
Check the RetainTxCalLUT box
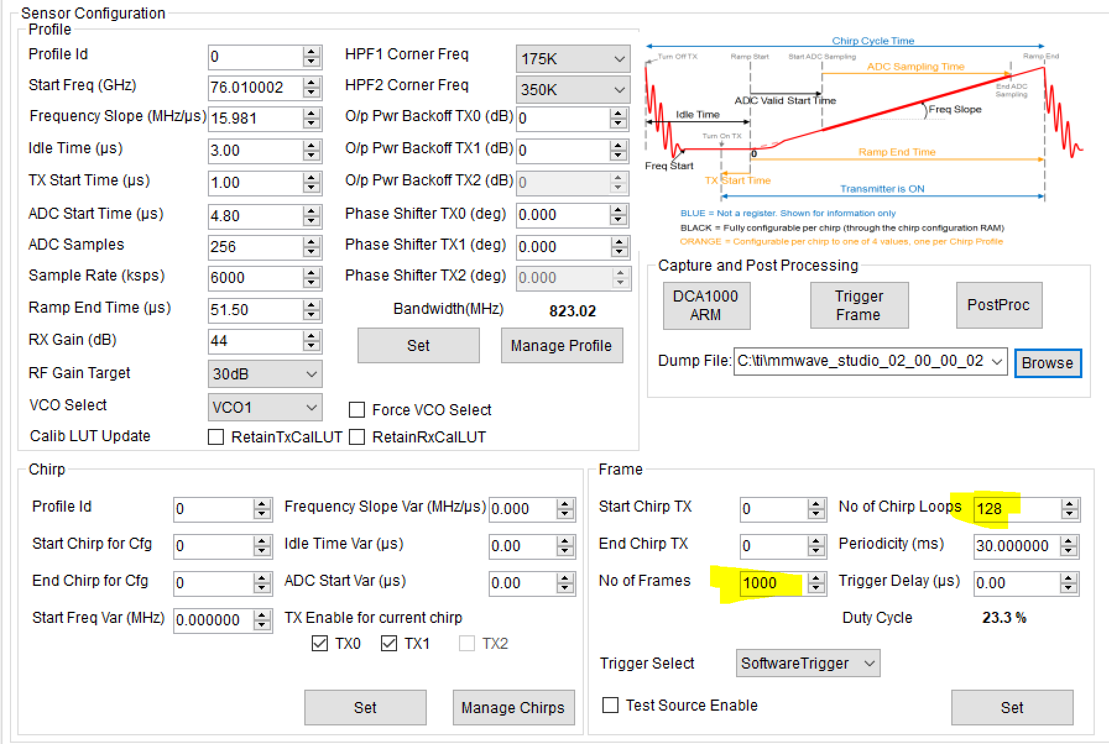(216, 437)
